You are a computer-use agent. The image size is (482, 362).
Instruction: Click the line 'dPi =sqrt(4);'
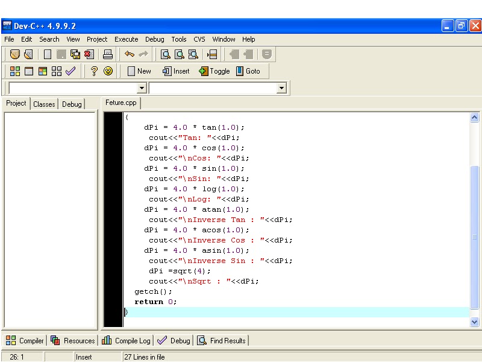click(180, 271)
